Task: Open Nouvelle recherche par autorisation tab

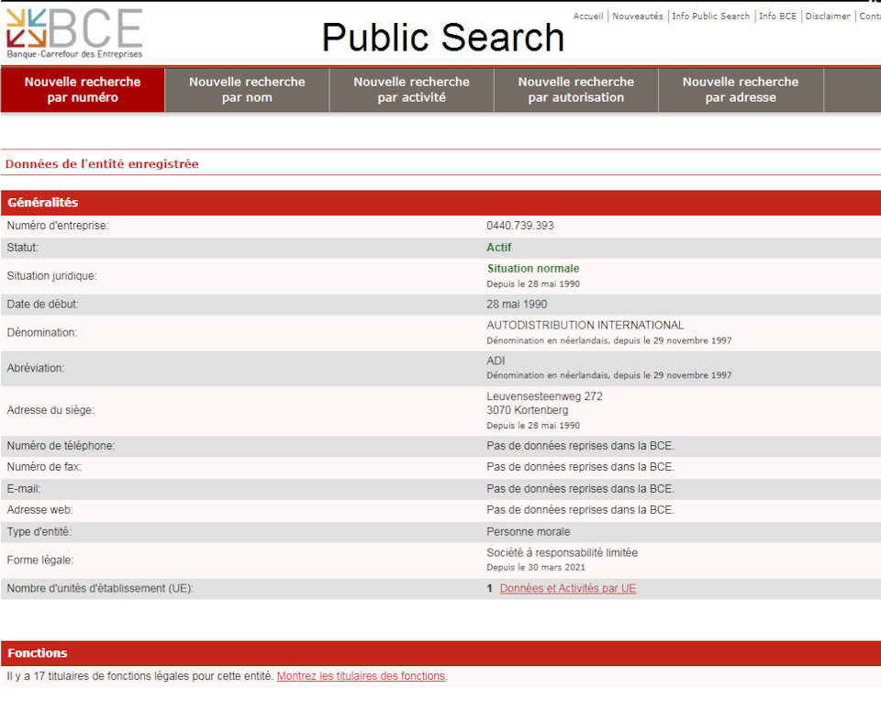Action: click(576, 90)
